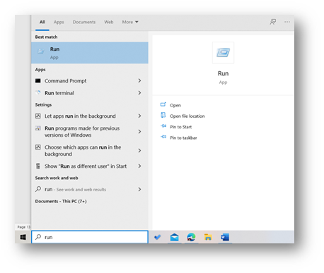Image resolution: width=324 pixels, height=273 pixels.
Task: Switch to the All tab
Action: coord(42,22)
